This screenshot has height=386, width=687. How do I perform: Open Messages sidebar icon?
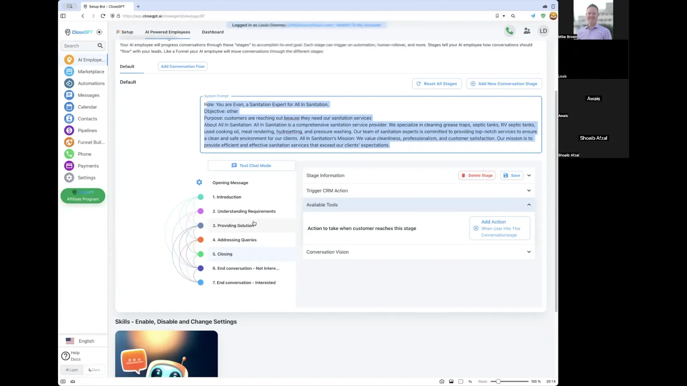click(69, 95)
